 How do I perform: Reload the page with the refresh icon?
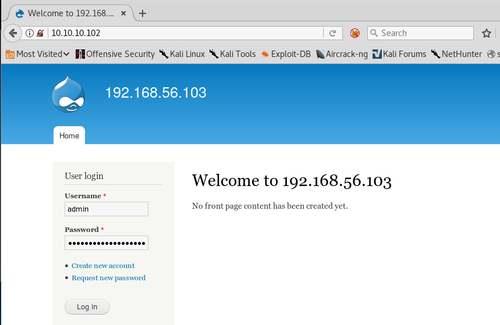[x=333, y=33]
